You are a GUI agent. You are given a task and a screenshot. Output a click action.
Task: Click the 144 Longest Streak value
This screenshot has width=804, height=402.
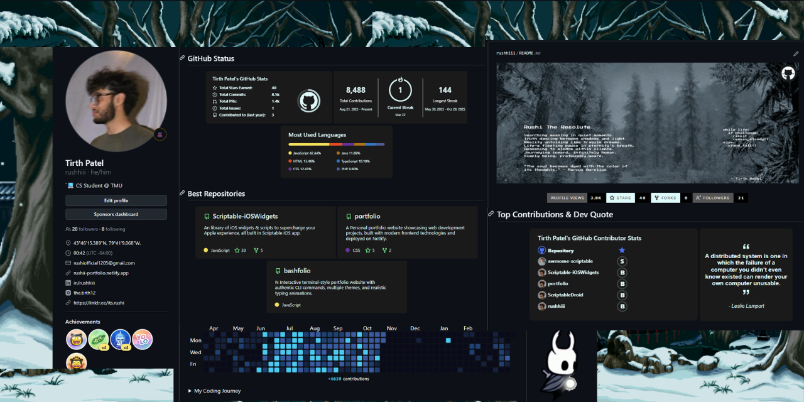tap(445, 90)
